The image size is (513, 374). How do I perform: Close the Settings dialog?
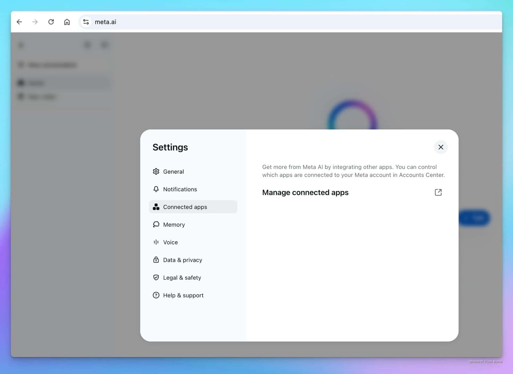coord(441,147)
